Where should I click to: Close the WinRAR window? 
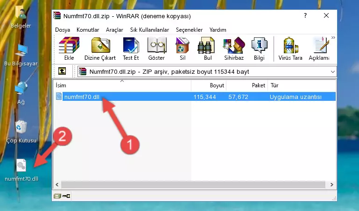coord(326,15)
